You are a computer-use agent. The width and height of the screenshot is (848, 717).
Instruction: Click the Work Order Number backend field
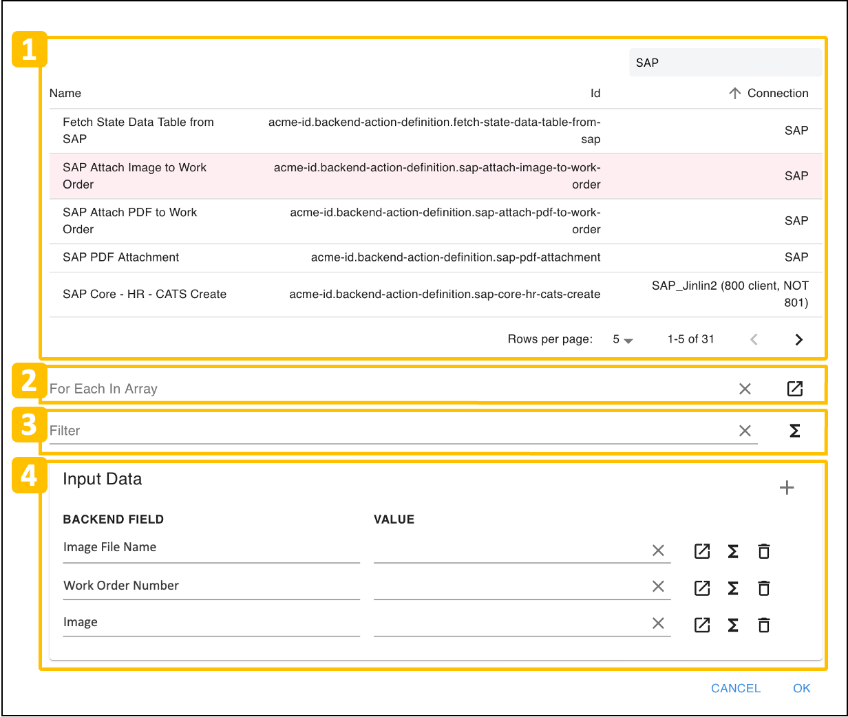pos(211,586)
